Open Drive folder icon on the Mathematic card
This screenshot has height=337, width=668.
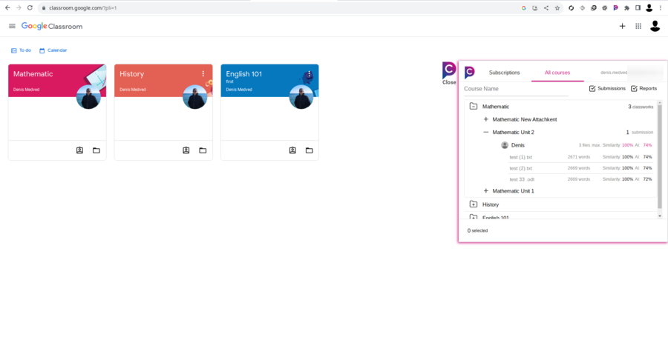point(96,150)
